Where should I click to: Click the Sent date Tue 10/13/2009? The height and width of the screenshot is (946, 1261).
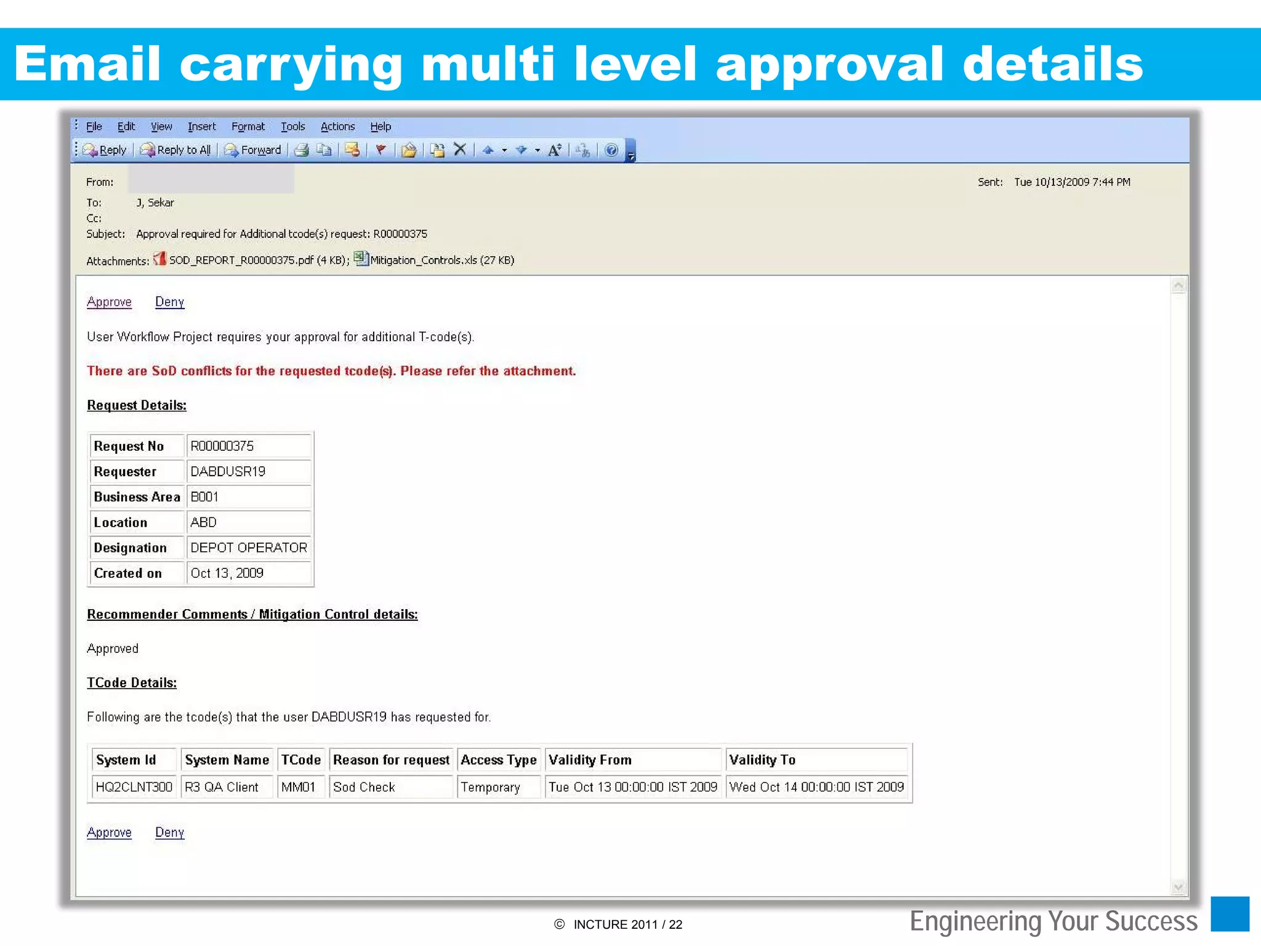[x=1072, y=182]
